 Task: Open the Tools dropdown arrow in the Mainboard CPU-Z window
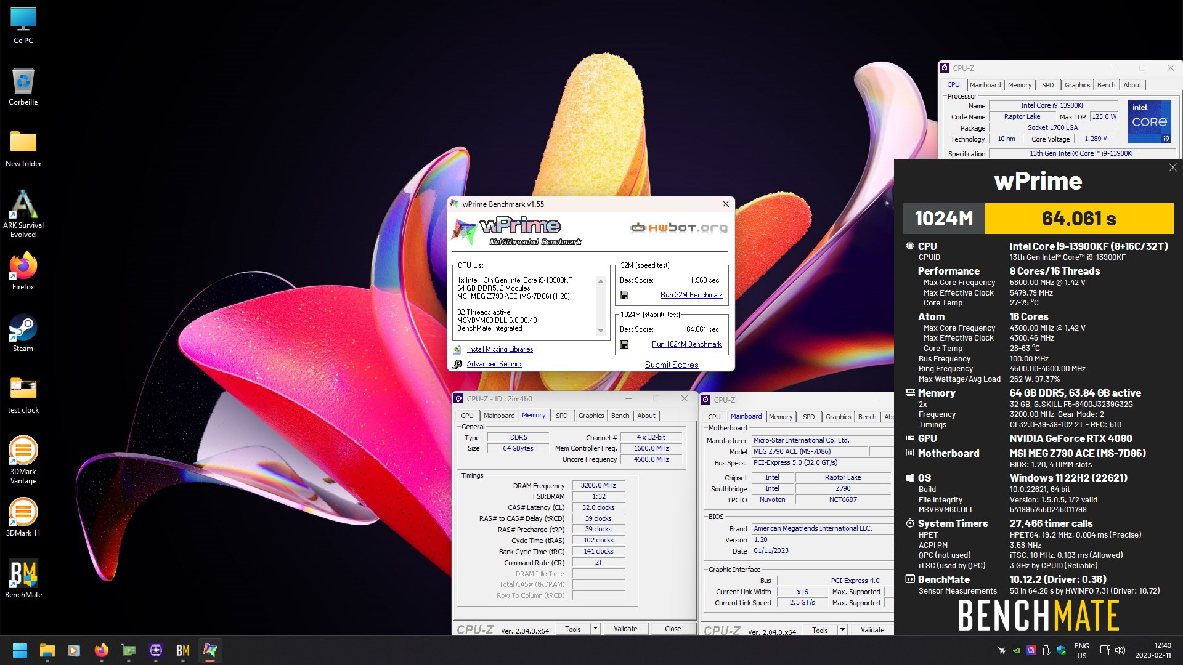(842, 630)
